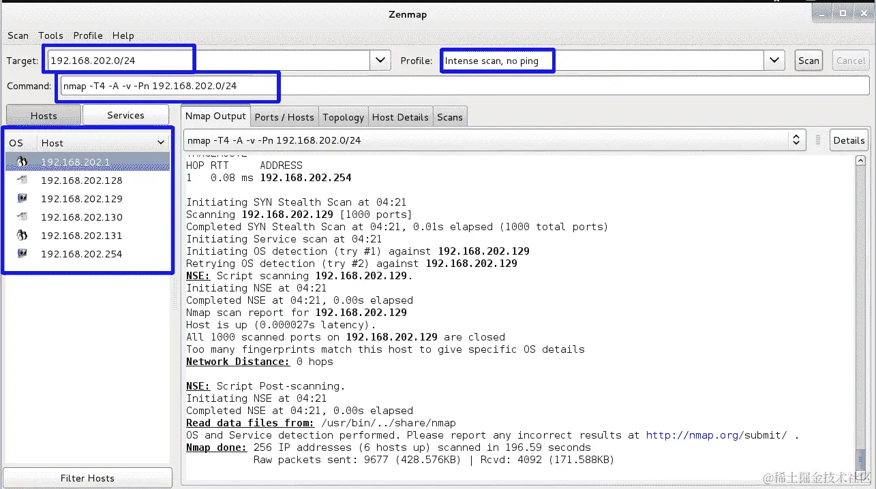Click the 'Network Distance:' output text

click(x=237, y=362)
